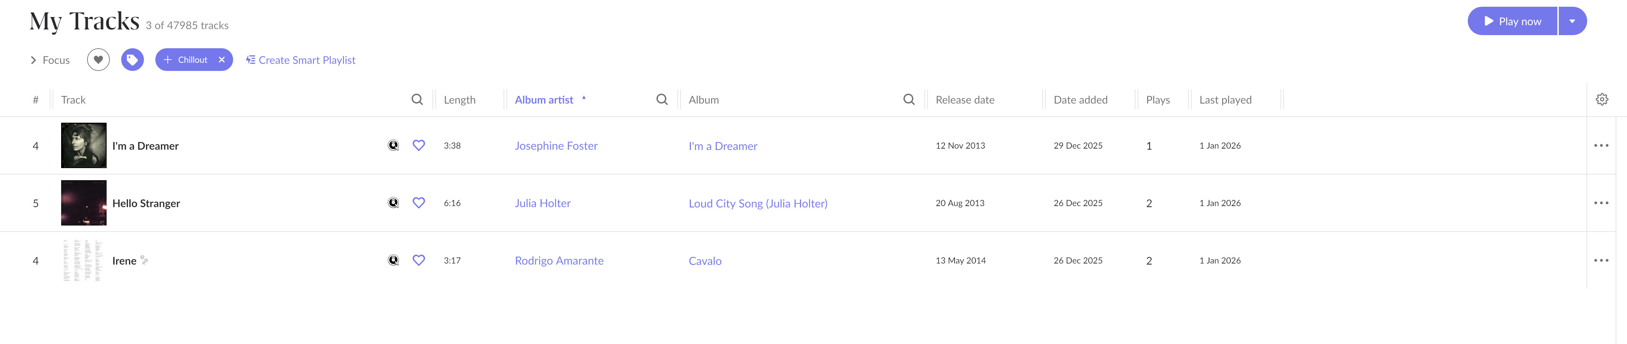Image resolution: width=1627 pixels, height=344 pixels.
Task: Toggle the favorites heart filter
Action: click(x=98, y=60)
